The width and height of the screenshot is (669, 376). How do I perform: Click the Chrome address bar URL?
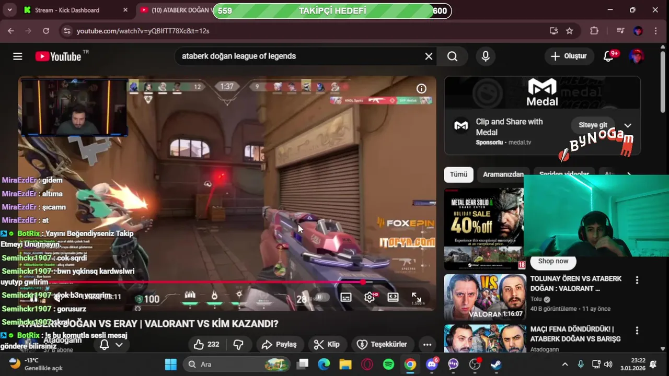click(143, 31)
